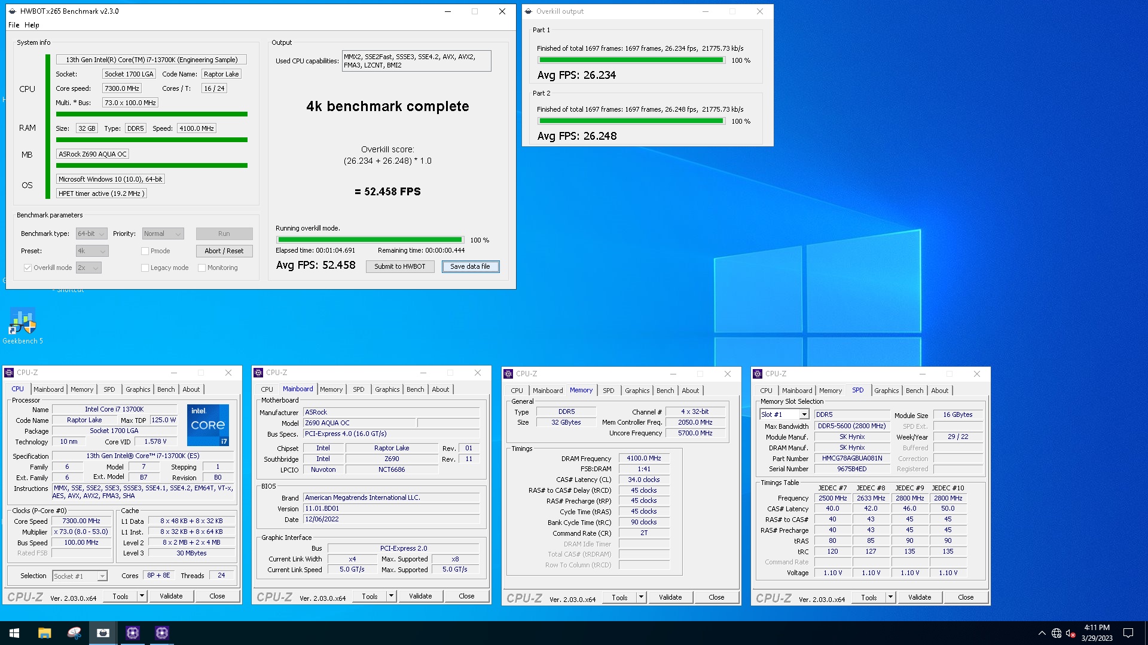Click the Save data file button
The width and height of the screenshot is (1148, 645).
(x=470, y=266)
